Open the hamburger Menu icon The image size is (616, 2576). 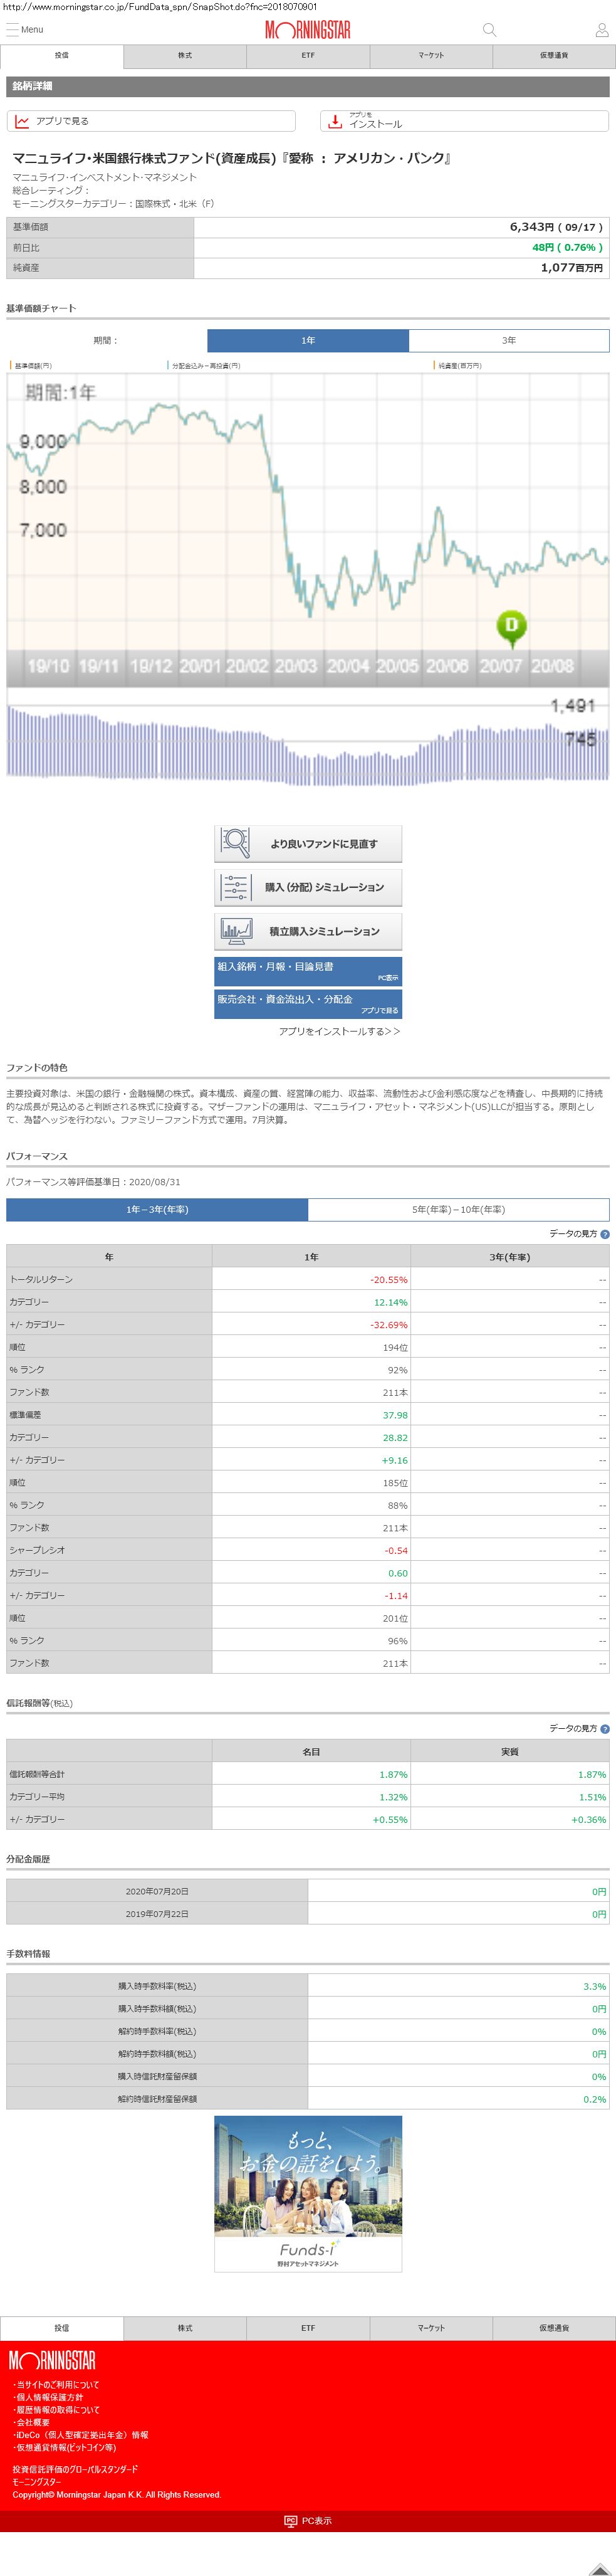pyautogui.click(x=13, y=30)
